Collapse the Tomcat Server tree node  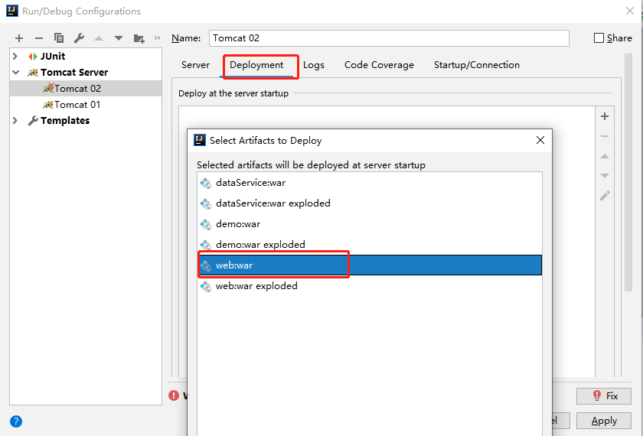point(15,73)
